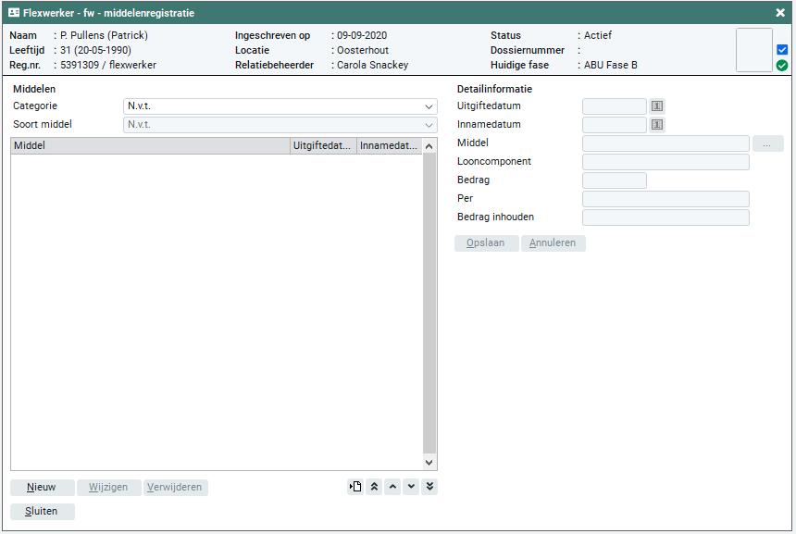Toggle the blue checkbox in header
Image resolution: width=796 pixels, height=534 pixels.
782,50
